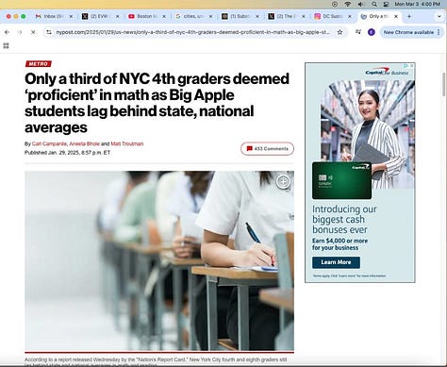
Task: View site information for nypost.com
Action: coord(49,32)
